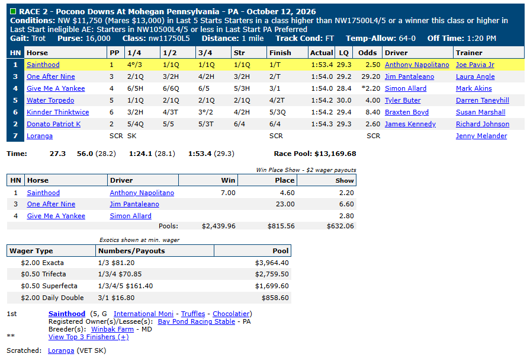Select Exacta payout 1/3 $81.20

[116, 263]
